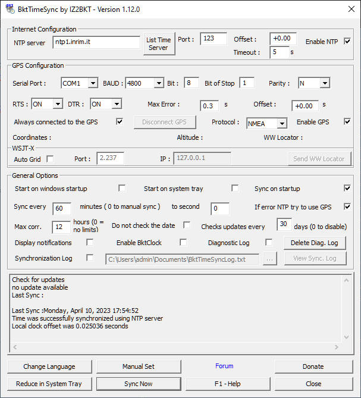361x398 pixels.
Task: Enable Start on windows startup
Action: tap(122, 188)
